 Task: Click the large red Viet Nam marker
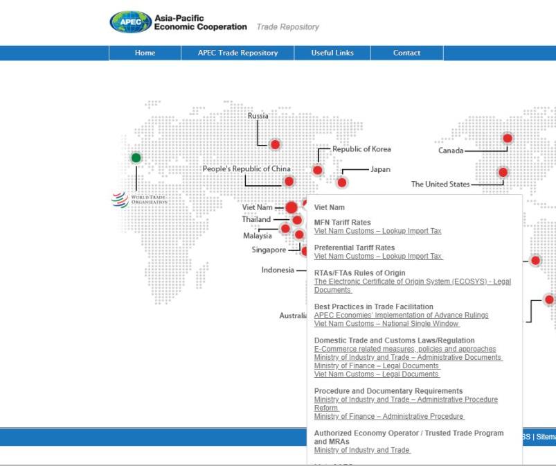292,207
